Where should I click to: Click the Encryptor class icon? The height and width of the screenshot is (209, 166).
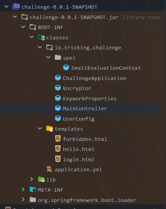click(58, 88)
